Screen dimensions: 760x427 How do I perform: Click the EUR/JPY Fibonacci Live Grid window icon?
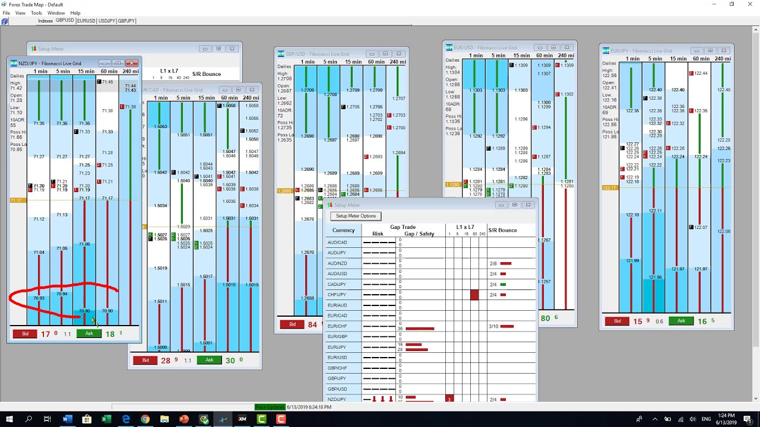click(606, 51)
